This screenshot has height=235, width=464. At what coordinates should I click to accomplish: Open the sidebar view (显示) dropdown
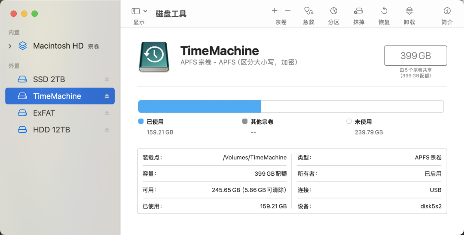point(136,11)
